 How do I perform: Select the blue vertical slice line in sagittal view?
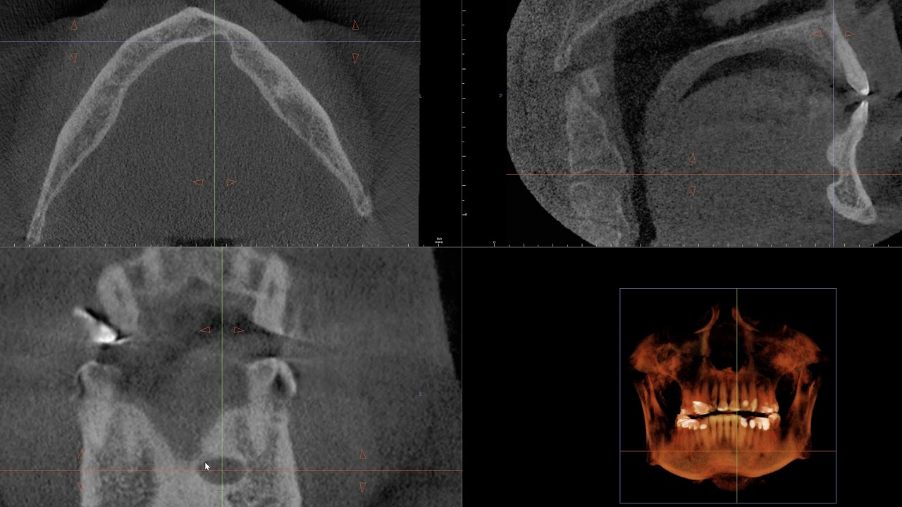coord(833,123)
